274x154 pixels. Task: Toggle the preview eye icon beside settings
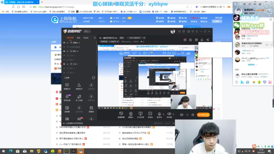[x=187, y=115]
